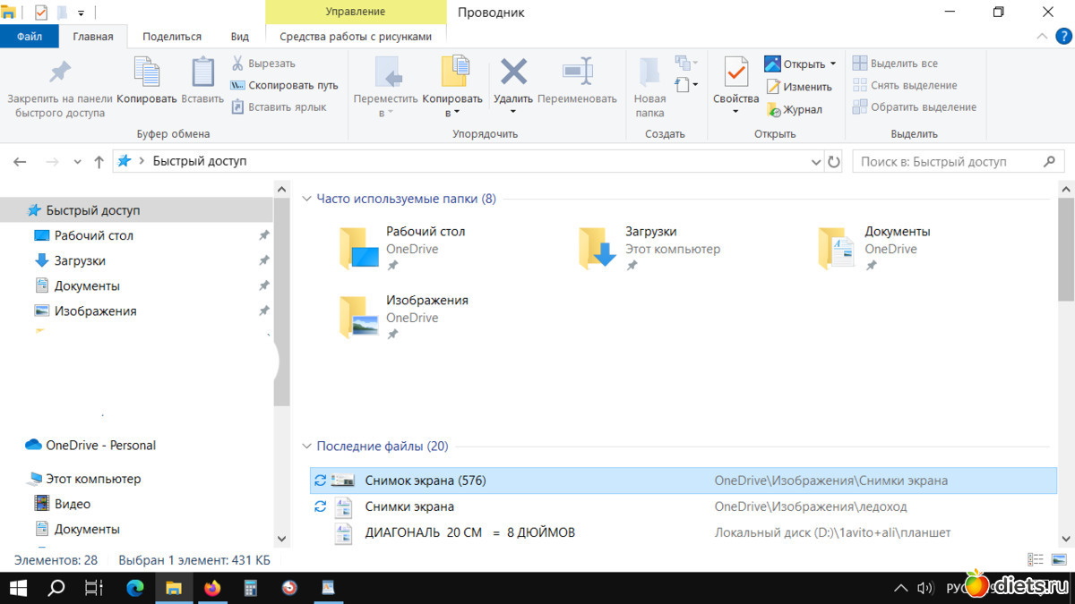Viewport: 1075px width, 604px height.
Task: Click the Up arrow navigation button
Action: pyautogui.click(x=99, y=162)
